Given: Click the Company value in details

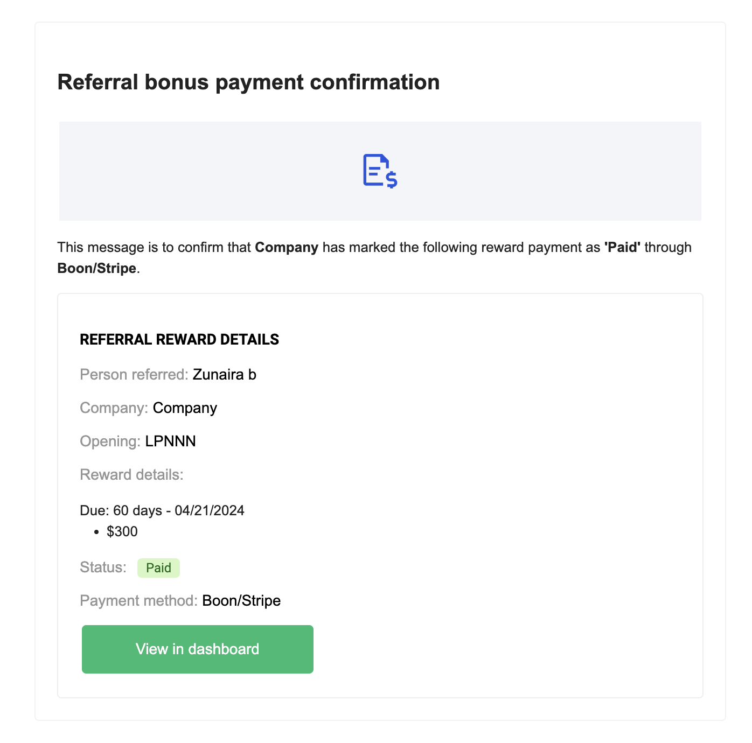Looking at the screenshot, I should [x=185, y=408].
